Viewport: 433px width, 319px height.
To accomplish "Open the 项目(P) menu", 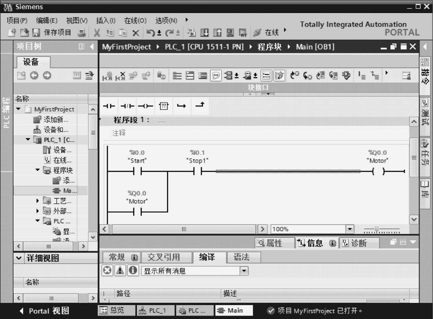I will [x=17, y=20].
